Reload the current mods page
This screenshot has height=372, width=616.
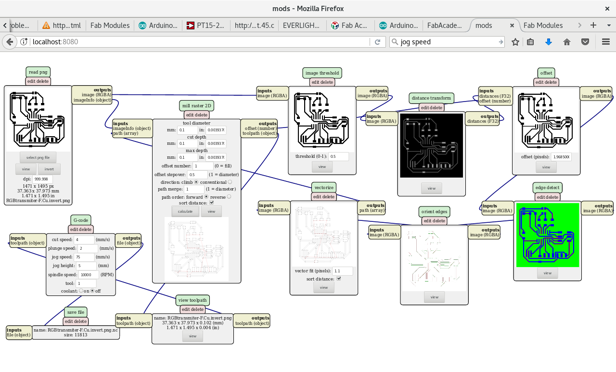coord(378,42)
